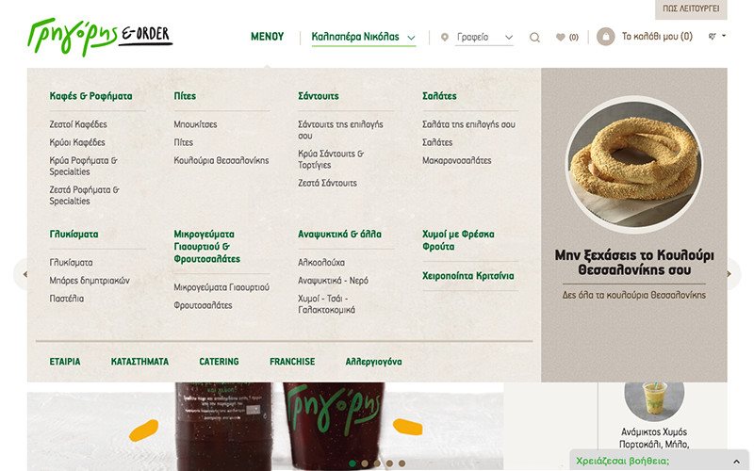The height and width of the screenshot is (471, 754).
Task: Open the Ζεστοί Καφέδες category
Action: (x=78, y=124)
